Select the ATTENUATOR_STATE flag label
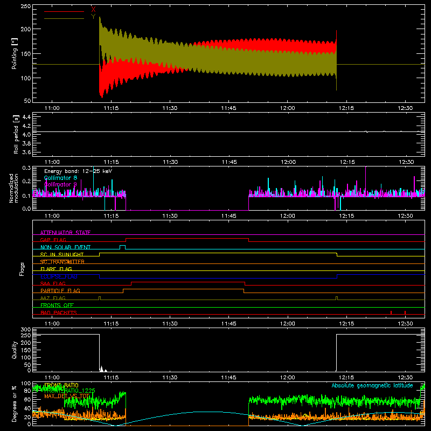The width and height of the screenshot is (431, 431). [x=65, y=233]
